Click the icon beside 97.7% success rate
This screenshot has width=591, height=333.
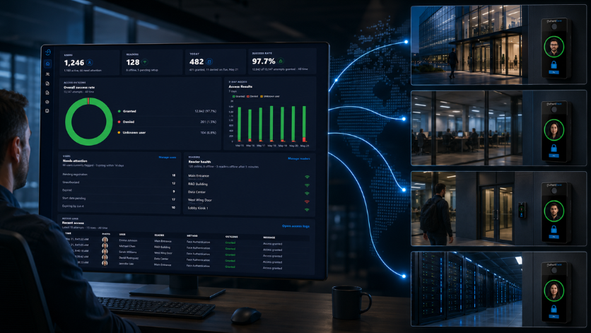tap(281, 61)
